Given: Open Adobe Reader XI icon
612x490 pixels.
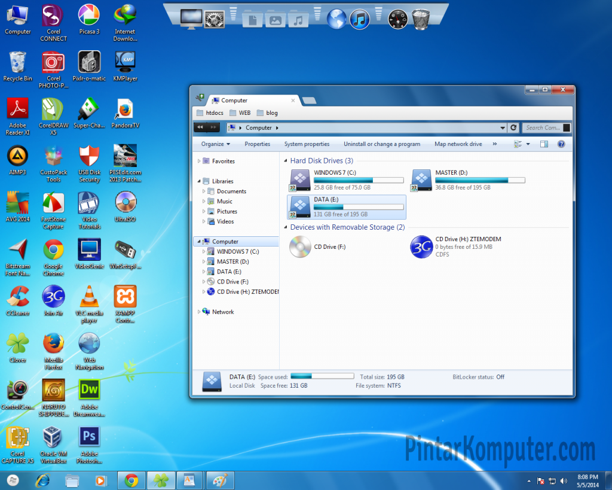Looking at the screenshot, I should tap(17, 117).
